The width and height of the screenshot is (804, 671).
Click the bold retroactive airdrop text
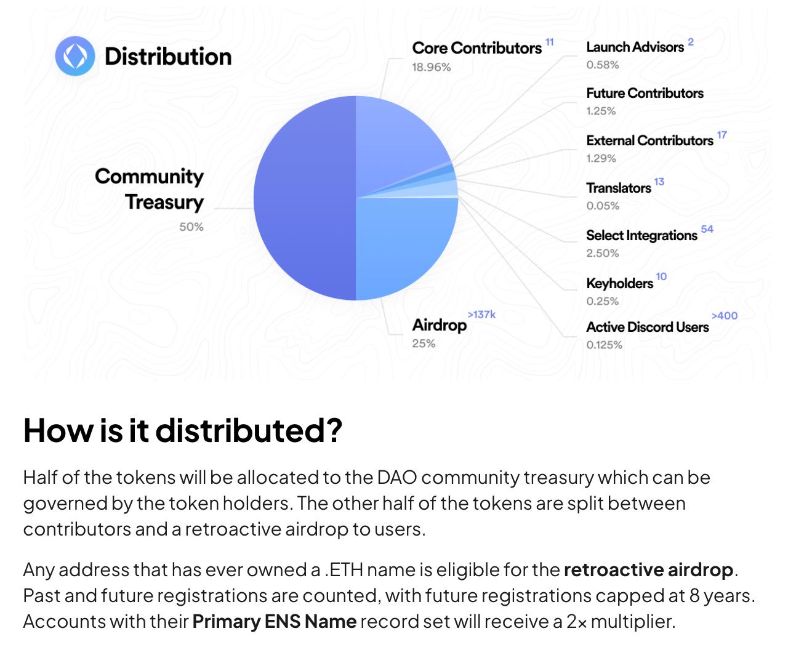pyautogui.click(x=648, y=570)
